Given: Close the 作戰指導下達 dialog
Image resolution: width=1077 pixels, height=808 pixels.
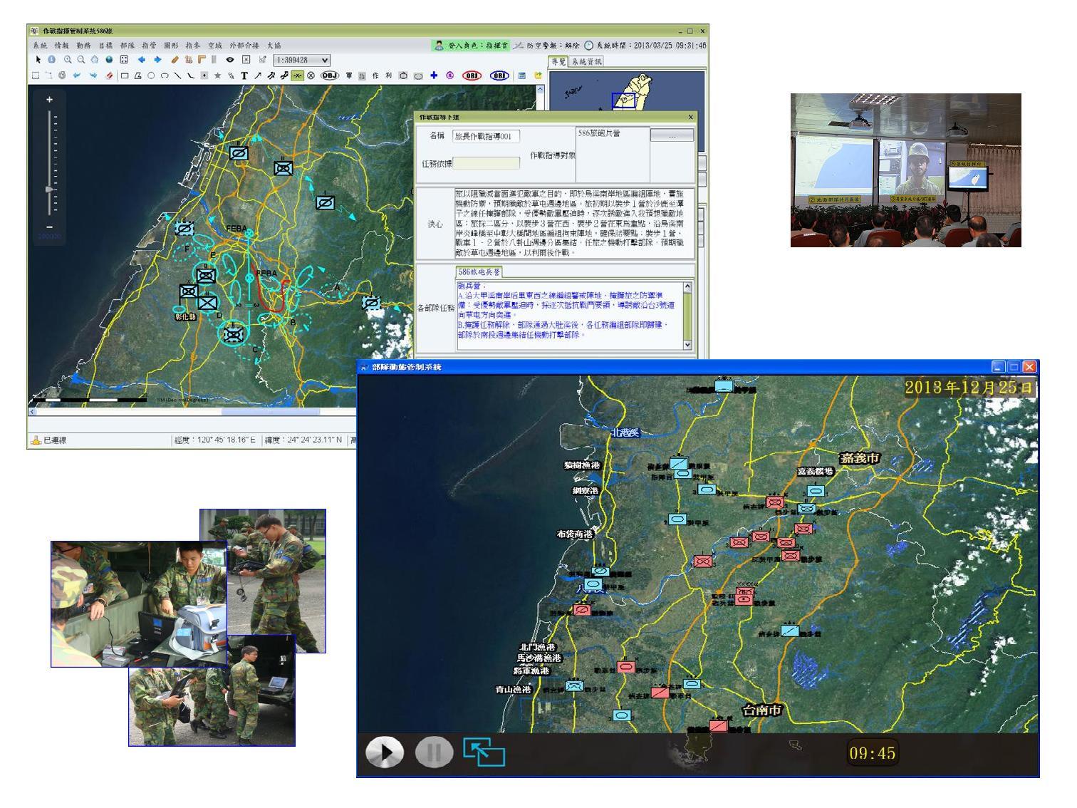Looking at the screenshot, I should pyautogui.click(x=690, y=117).
